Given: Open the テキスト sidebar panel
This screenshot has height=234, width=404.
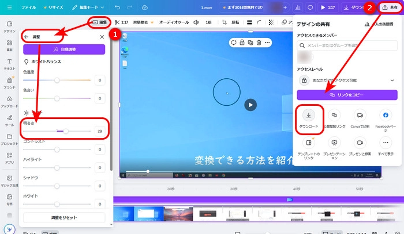Looking at the screenshot, I should (x=10, y=64).
